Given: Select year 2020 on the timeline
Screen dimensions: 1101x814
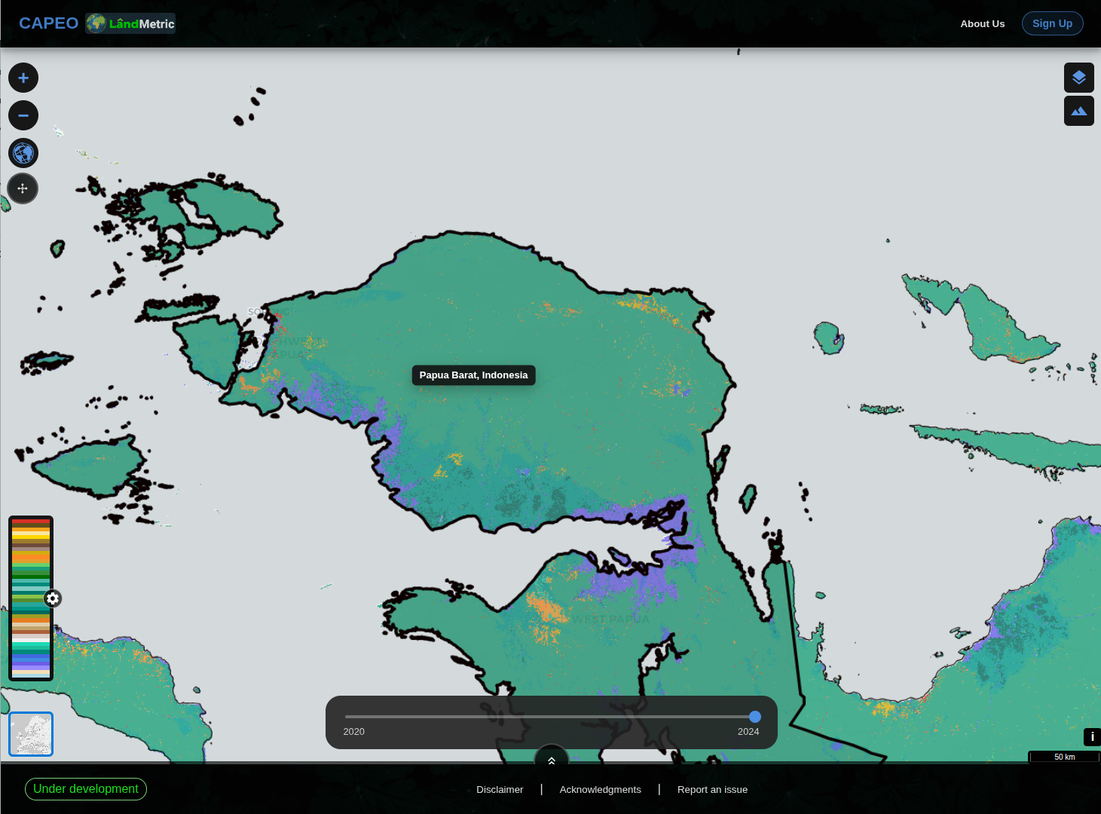Looking at the screenshot, I should [353, 731].
